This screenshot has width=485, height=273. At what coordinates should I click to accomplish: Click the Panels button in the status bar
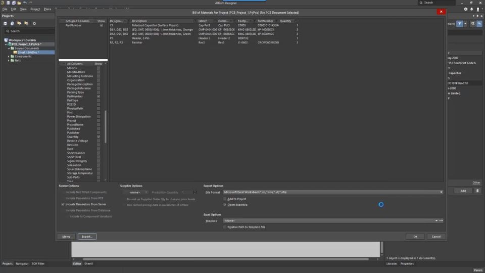tap(478, 270)
